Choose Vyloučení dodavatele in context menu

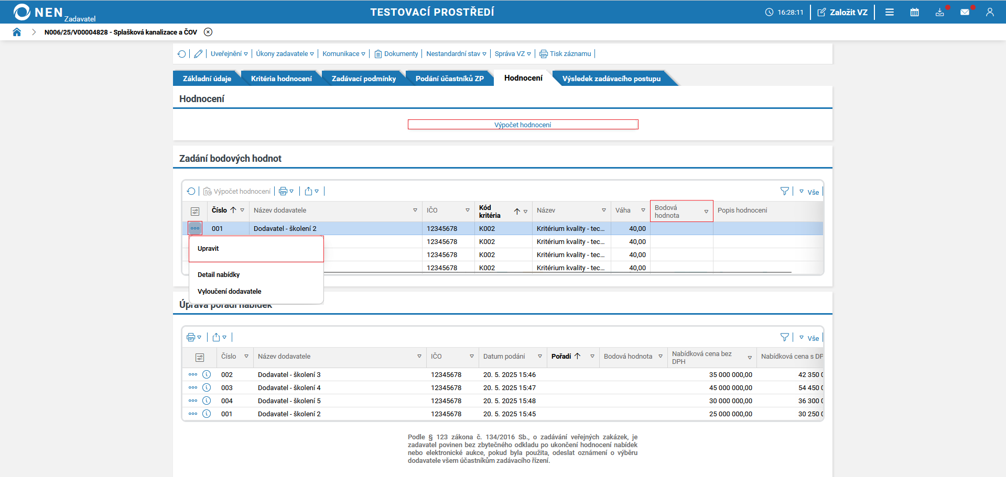click(x=229, y=292)
